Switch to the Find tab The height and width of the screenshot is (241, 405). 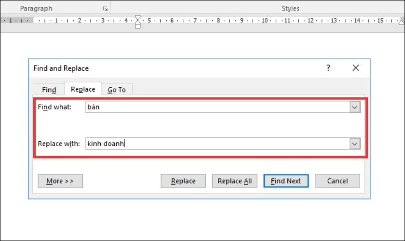tap(49, 90)
